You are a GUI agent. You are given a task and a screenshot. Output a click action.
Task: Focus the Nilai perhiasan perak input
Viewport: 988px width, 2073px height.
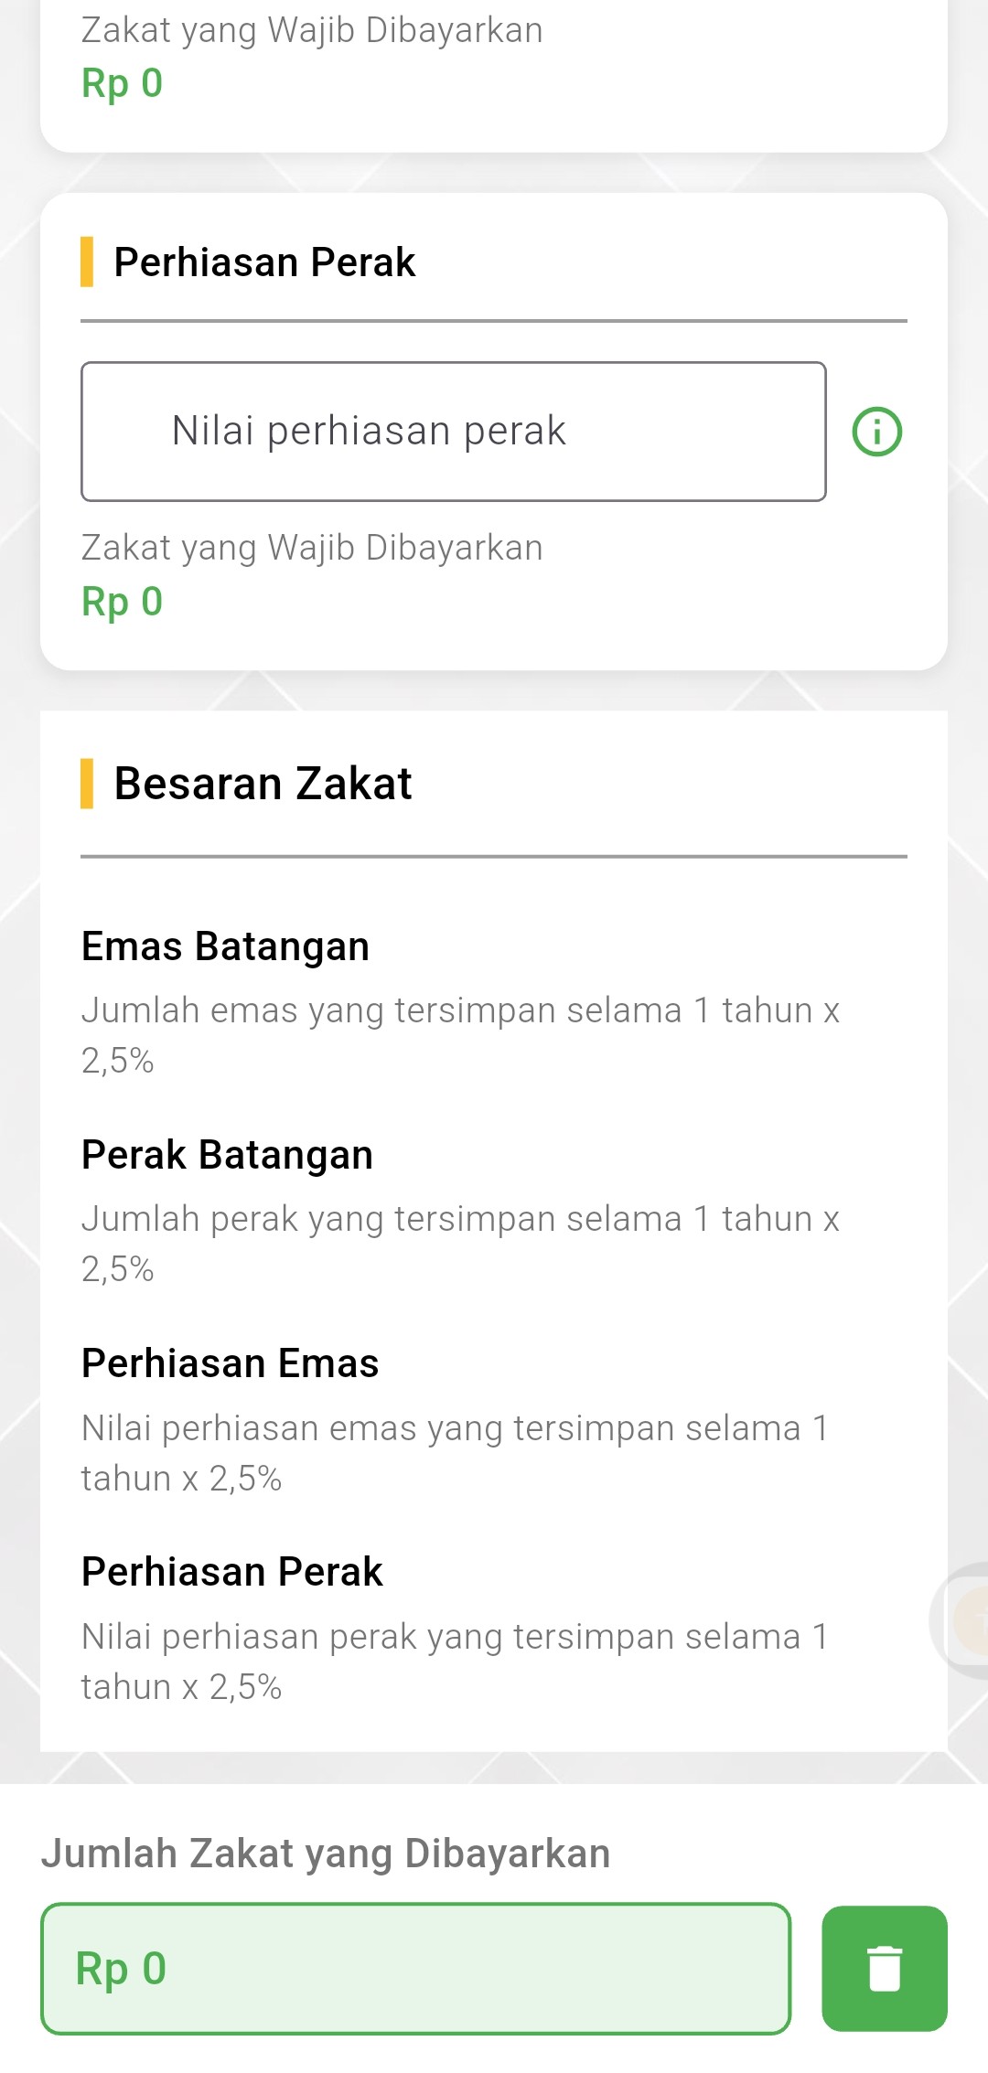(x=453, y=432)
